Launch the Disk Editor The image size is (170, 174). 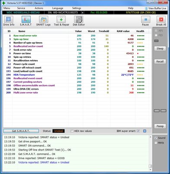pyautogui.click(x=79, y=20)
